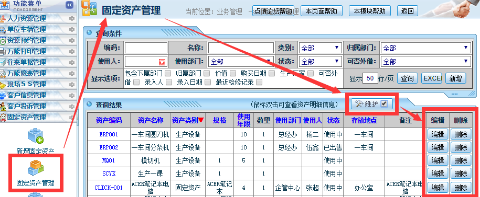Click the 查询 search button

click(408, 78)
